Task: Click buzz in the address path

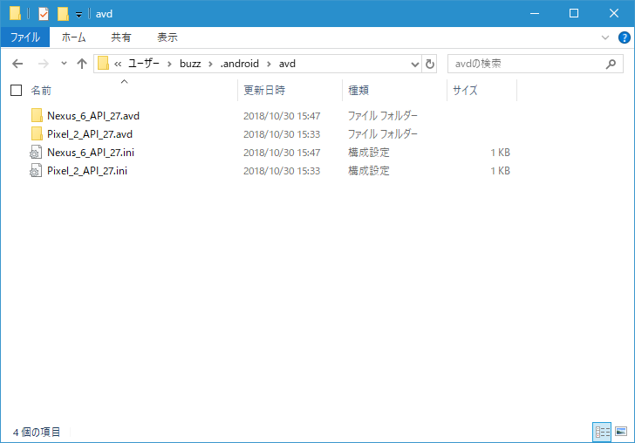Action: (x=190, y=64)
